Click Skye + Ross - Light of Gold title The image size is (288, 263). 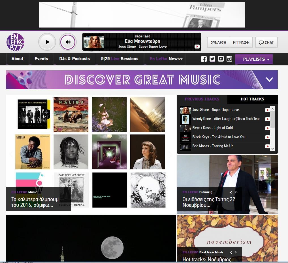pyautogui.click(x=212, y=128)
